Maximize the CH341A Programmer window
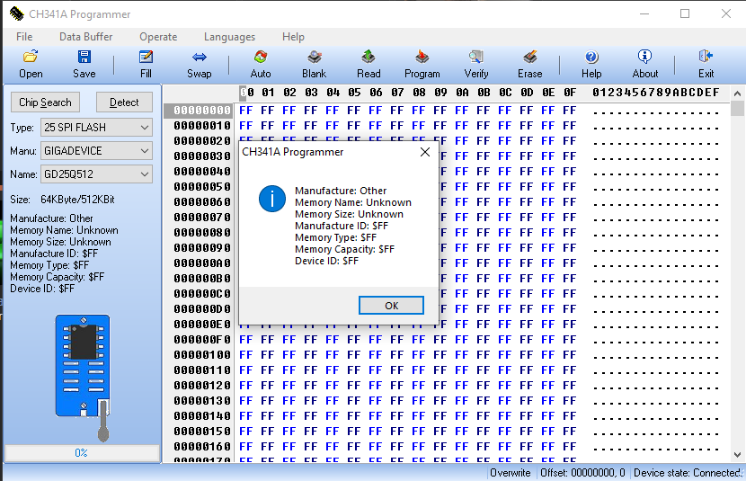 (685, 13)
